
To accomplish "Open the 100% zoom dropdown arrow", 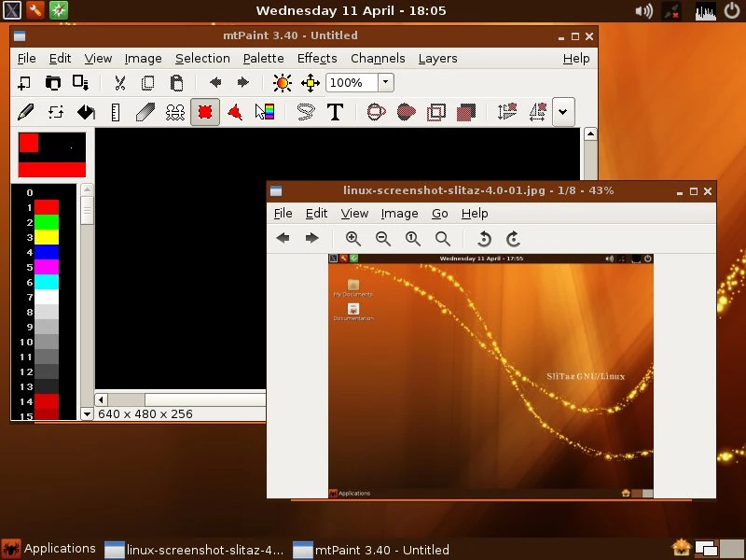I will tap(385, 82).
